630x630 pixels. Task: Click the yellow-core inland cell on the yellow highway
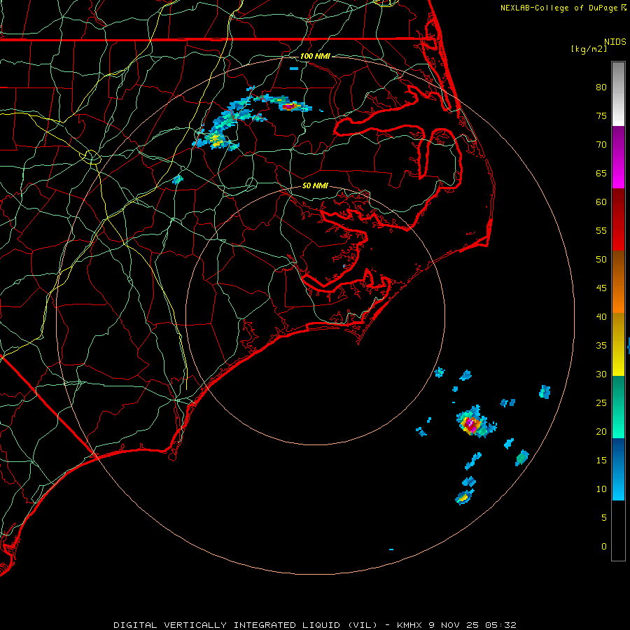[216, 140]
